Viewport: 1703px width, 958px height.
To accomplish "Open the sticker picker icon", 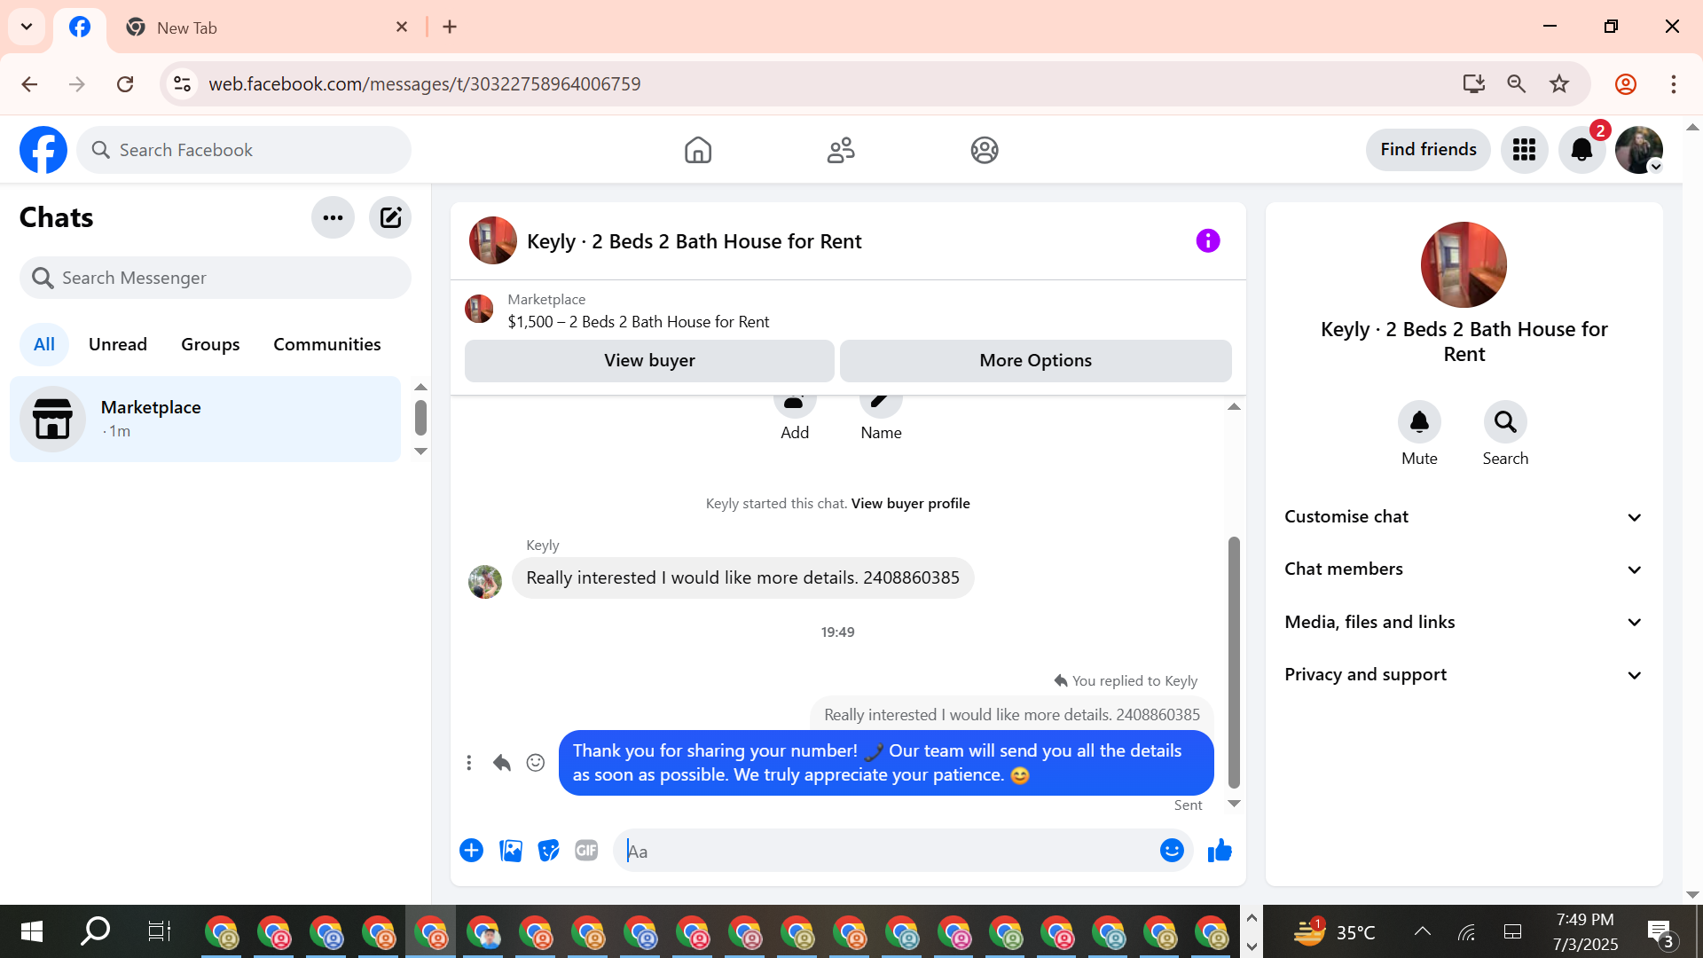I will [x=549, y=851].
